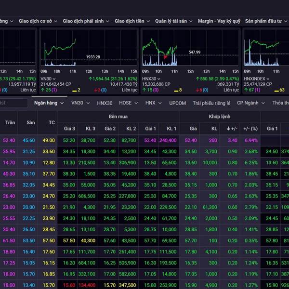289x289 pixels.
Task: Click the stock search input field
Action: pyautogui.click(x=13, y=103)
